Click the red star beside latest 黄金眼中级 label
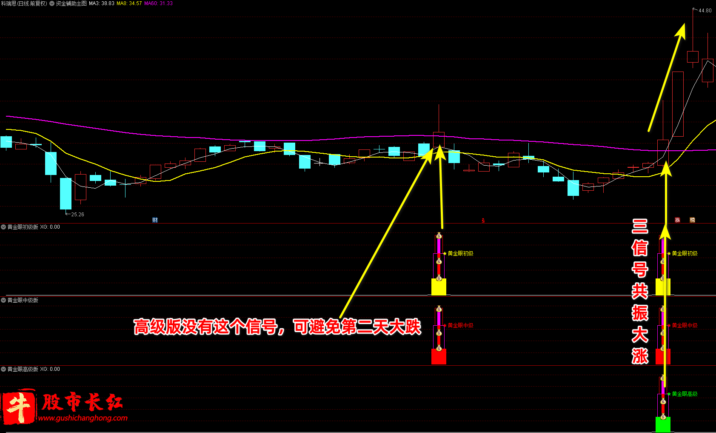This screenshot has height=433, width=716. pos(669,325)
